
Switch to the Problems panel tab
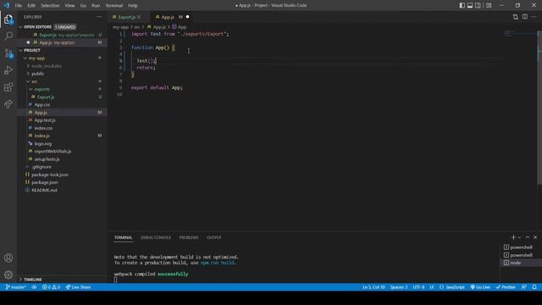tap(189, 237)
